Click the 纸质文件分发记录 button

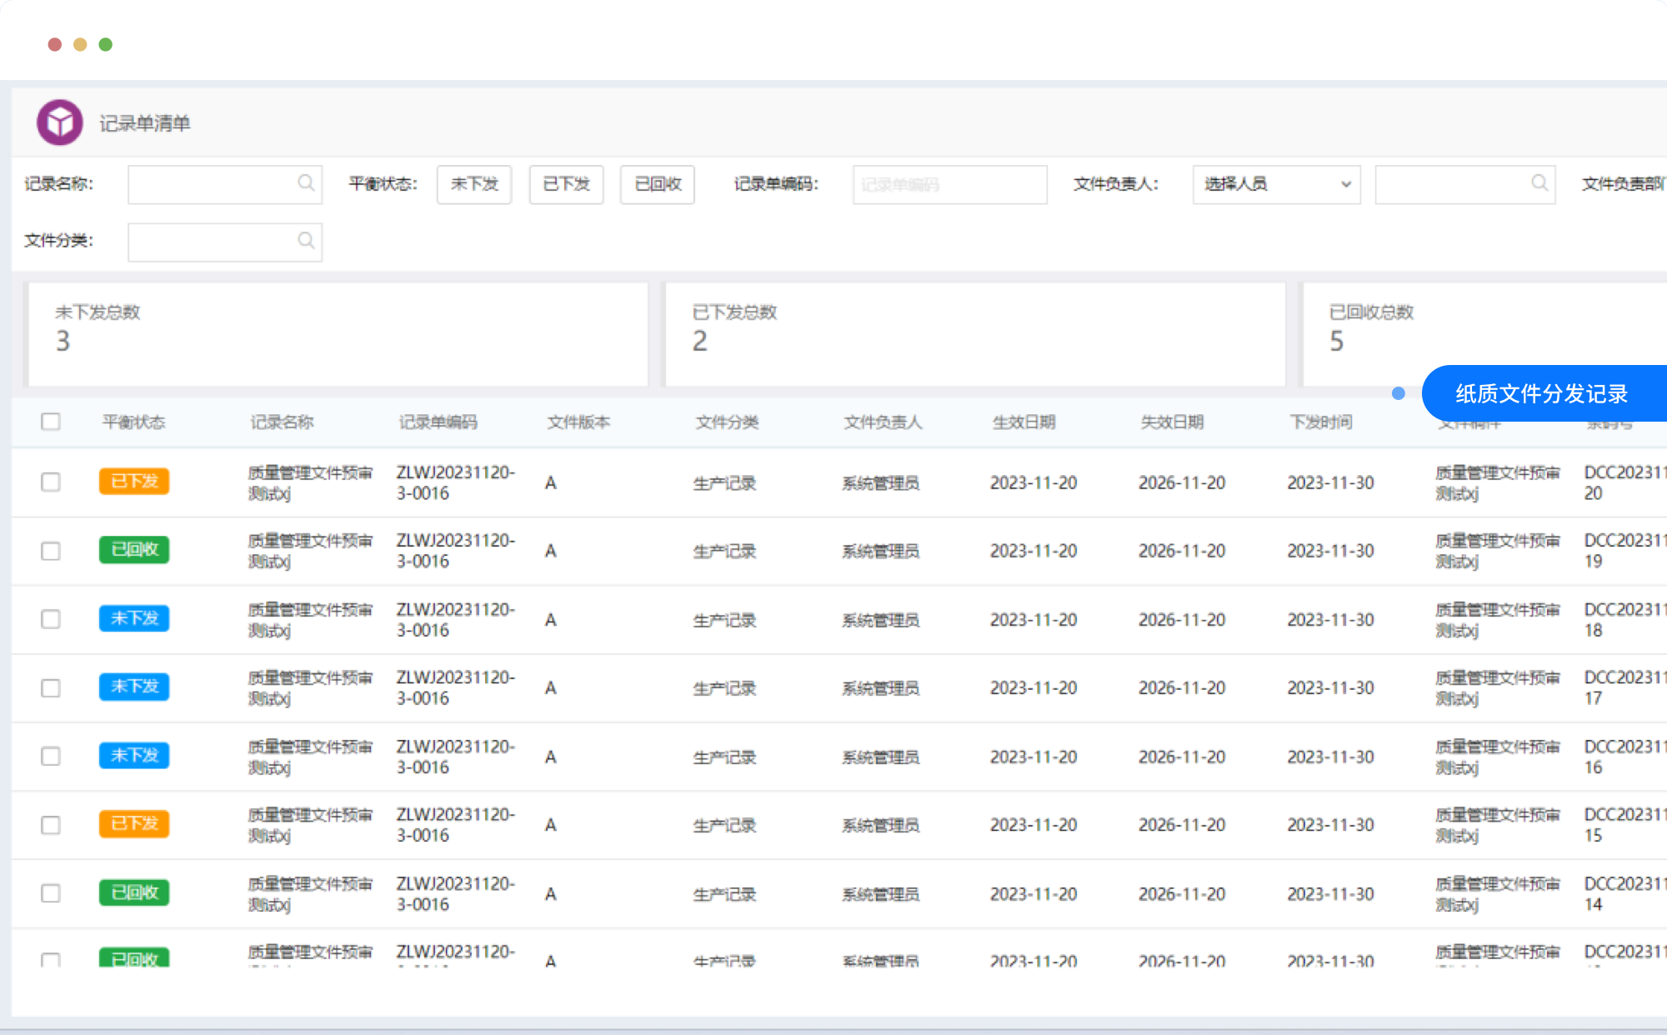point(1542,393)
